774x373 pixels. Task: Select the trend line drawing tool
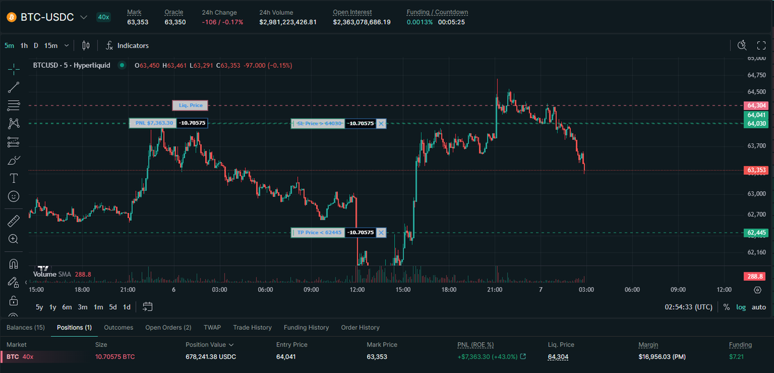point(14,86)
